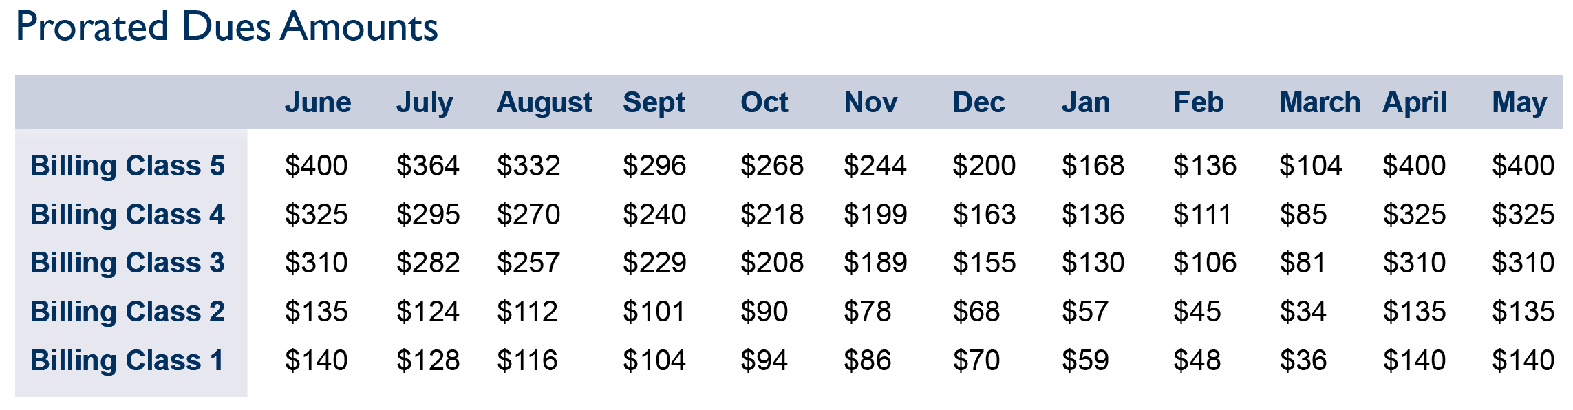The width and height of the screenshot is (1573, 410).
Task: Select Billing Class 1 Dec amount $70
Action: point(976,360)
